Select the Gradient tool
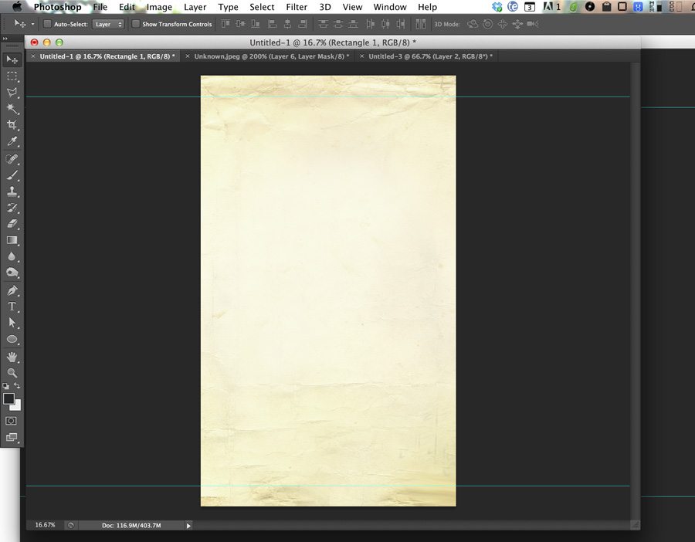Screen dimensions: 695x542 point(12,240)
